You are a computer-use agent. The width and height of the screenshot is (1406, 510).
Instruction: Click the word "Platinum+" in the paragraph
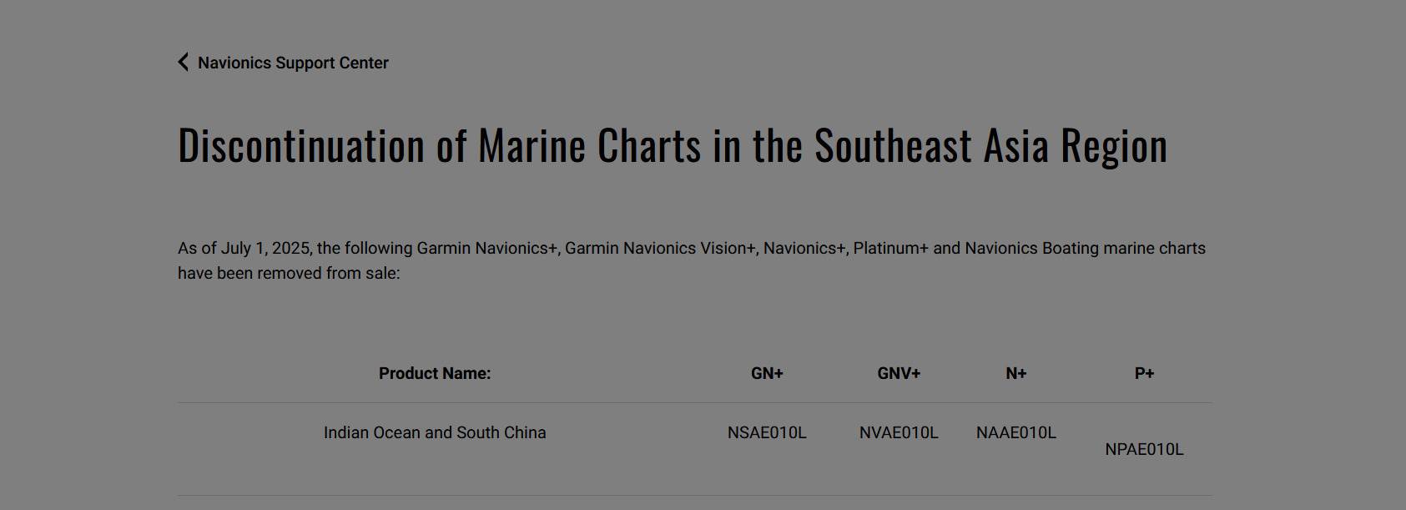click(x=890, y=249)
